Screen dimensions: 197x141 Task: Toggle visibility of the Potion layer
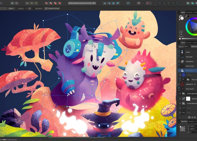coord(179,51)
